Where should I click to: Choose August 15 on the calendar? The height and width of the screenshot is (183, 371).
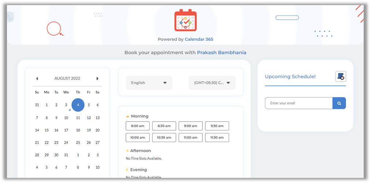coord(46,130)
